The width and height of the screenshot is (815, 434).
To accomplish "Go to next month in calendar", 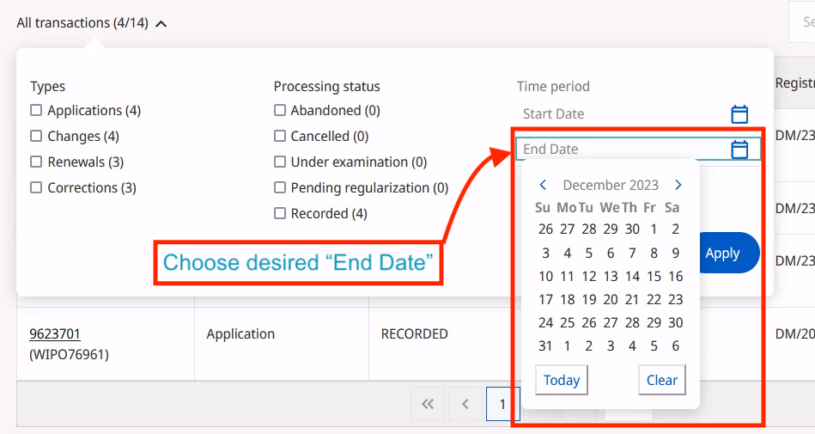I will 678,185.
